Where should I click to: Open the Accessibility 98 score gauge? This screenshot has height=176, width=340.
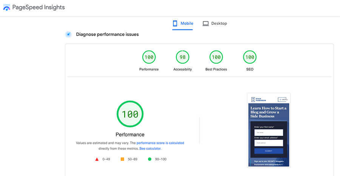point(182,57)
